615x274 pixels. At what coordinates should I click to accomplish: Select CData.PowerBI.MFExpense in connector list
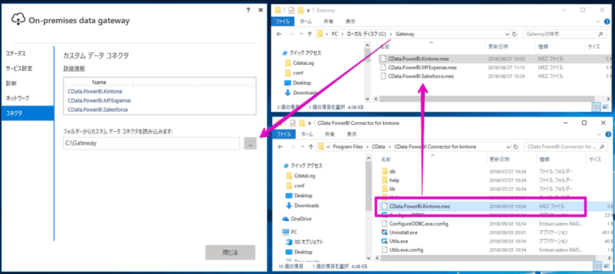99,101
